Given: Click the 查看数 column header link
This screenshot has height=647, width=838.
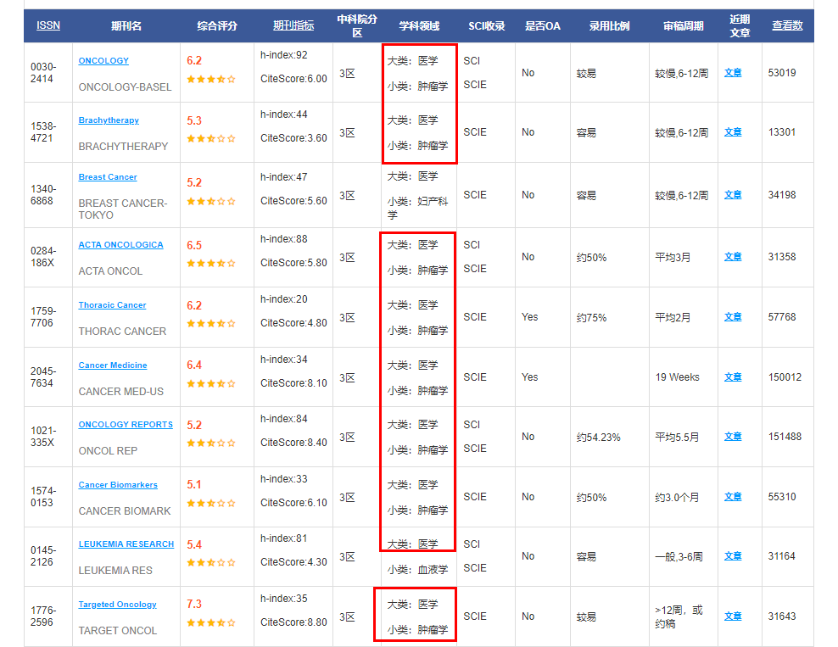Looking at the screenshot, I should [787, 25].
